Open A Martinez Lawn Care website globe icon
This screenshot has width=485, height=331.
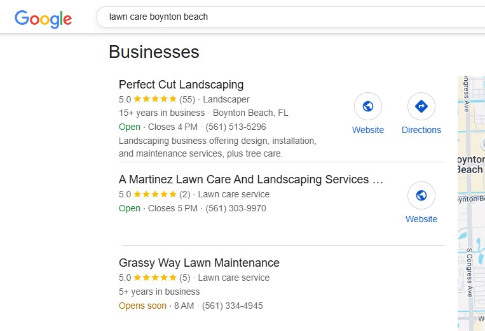click(421, 195)
